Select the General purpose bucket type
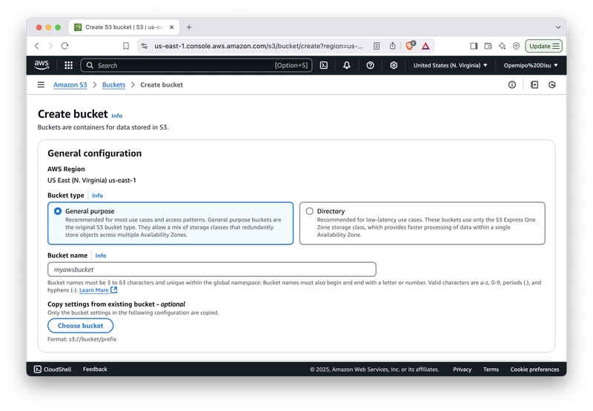 (x=170, y=223)
